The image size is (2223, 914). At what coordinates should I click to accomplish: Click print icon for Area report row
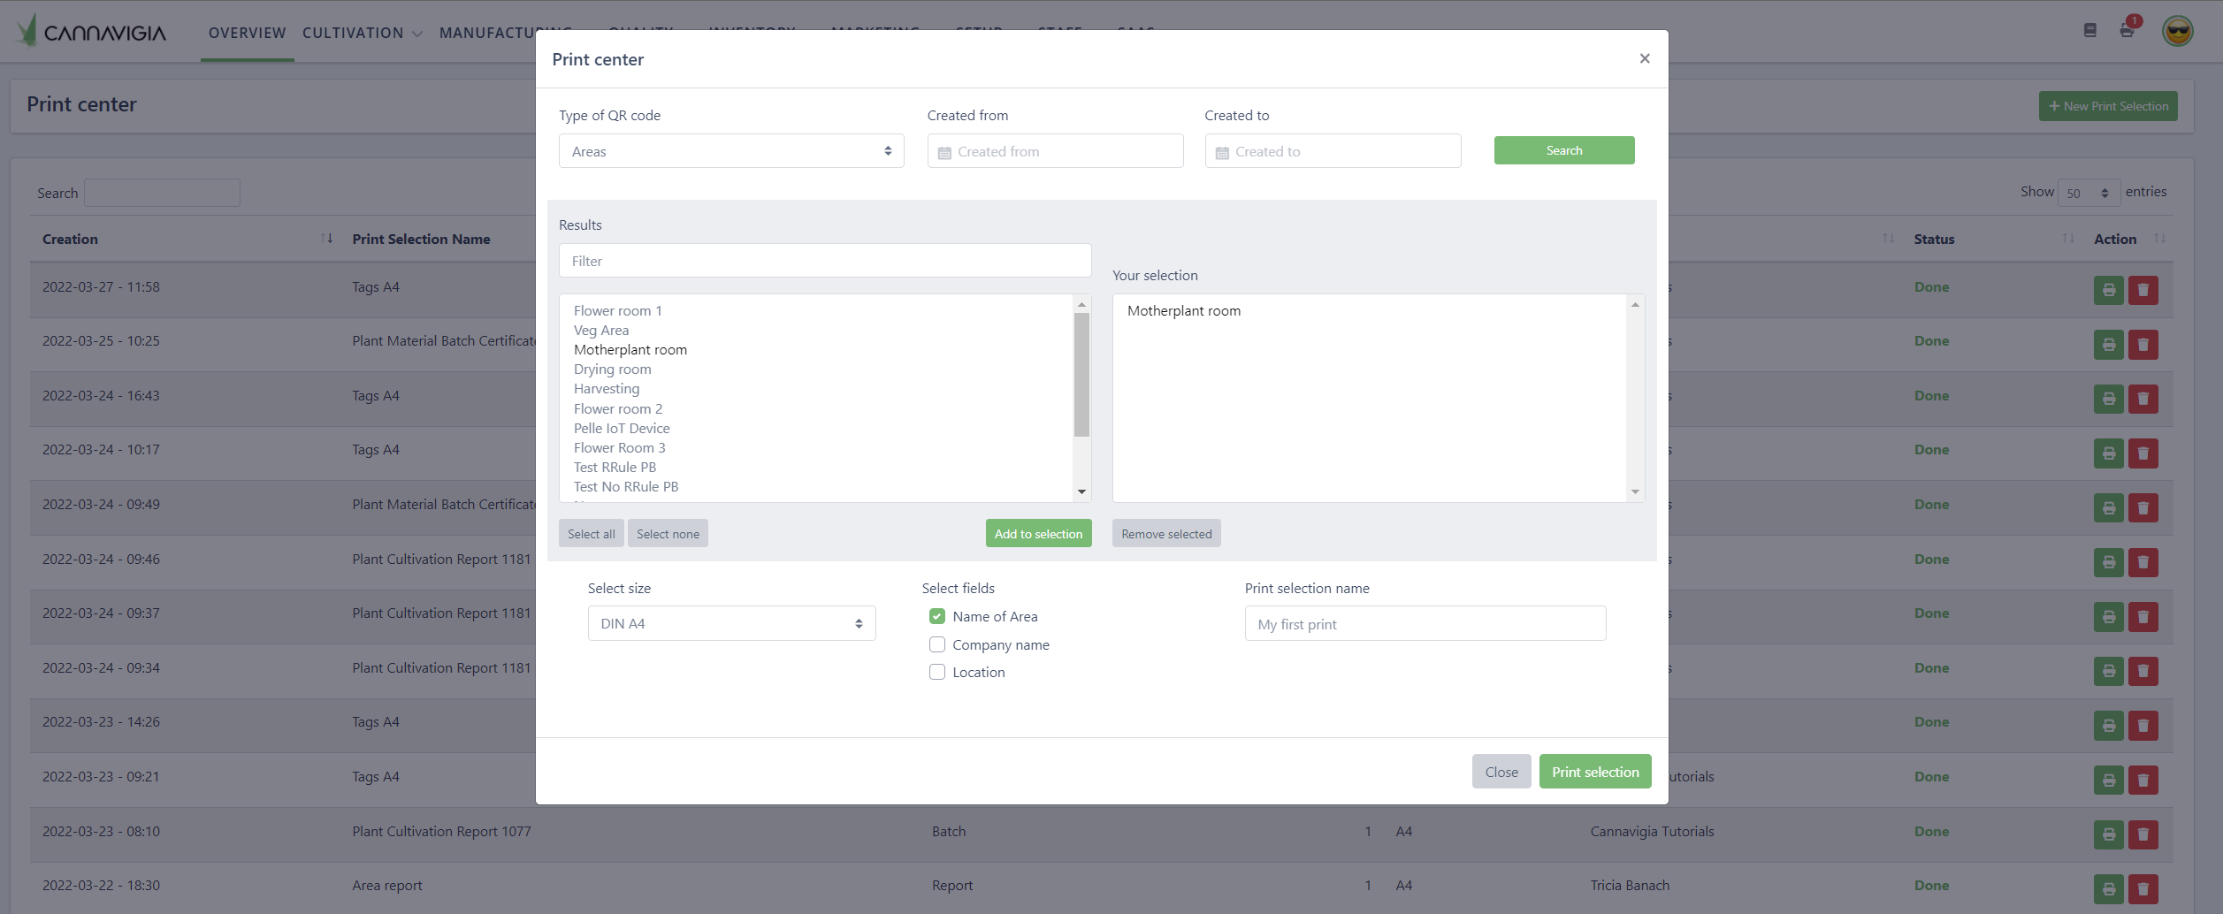pyautogui.click(x=2108, y=888)
